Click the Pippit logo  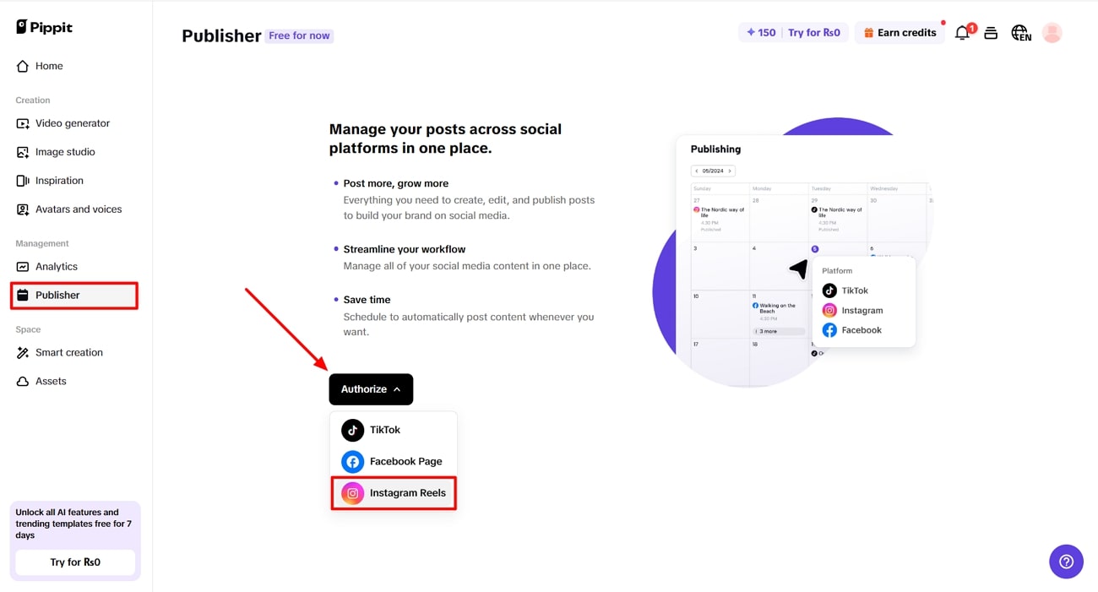[44, 27]
